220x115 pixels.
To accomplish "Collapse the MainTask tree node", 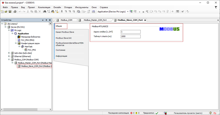I will point(19,47).
